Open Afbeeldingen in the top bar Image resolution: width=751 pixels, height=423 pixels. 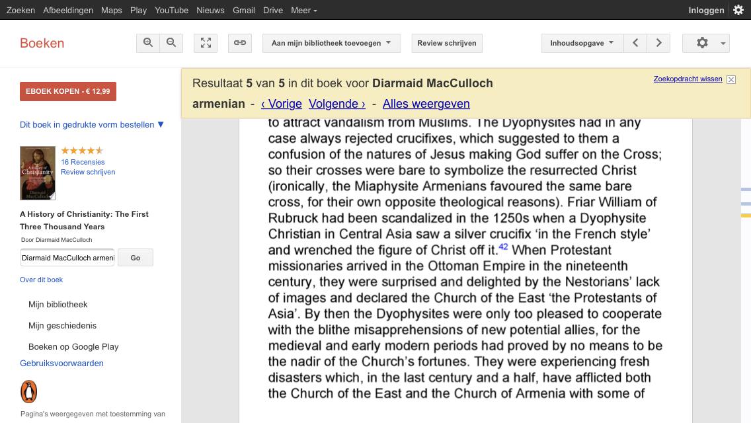coord(68,10)
